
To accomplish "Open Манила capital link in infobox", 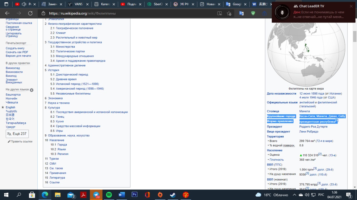I will coord(304,111).
